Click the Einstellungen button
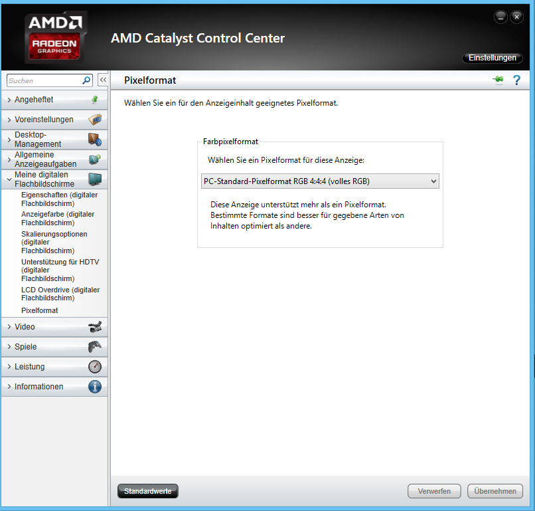Viewport: 535px width, 511px height. (x=492, y=58)
